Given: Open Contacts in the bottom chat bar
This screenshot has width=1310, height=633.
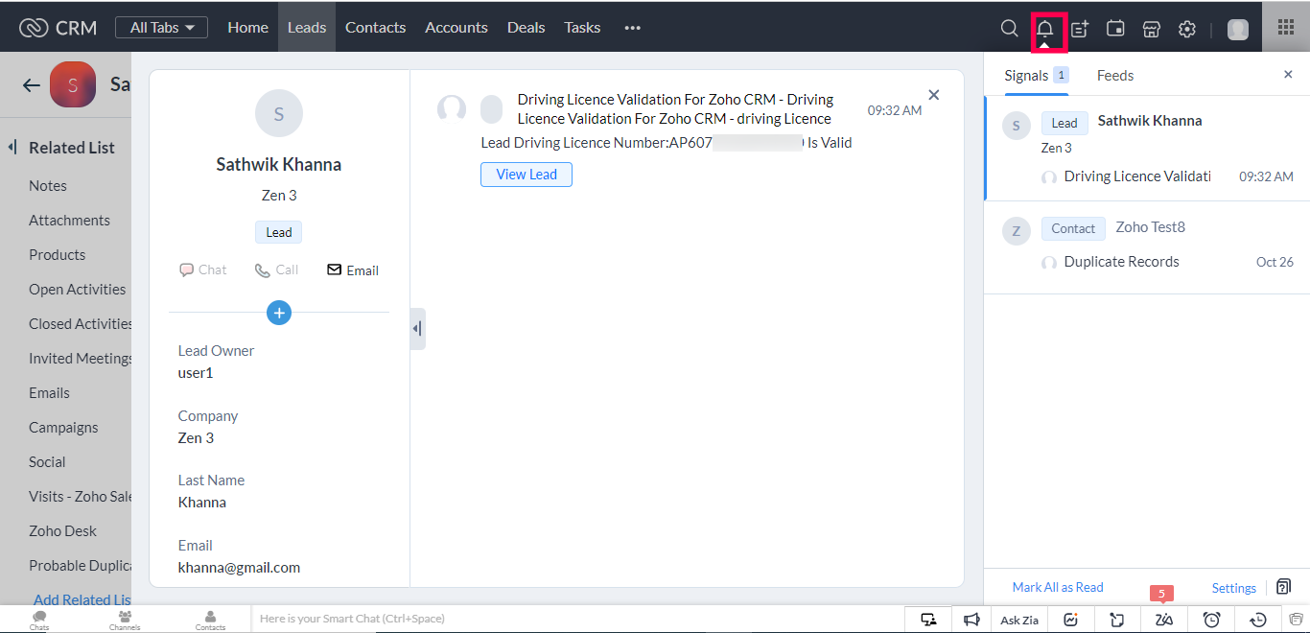Looking at the screenshot, I should [210, 621].
